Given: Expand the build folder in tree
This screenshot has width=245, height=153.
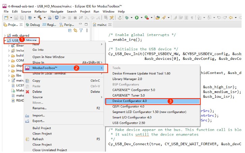Looking at the screenshot, I should click(x=9, y=55).
